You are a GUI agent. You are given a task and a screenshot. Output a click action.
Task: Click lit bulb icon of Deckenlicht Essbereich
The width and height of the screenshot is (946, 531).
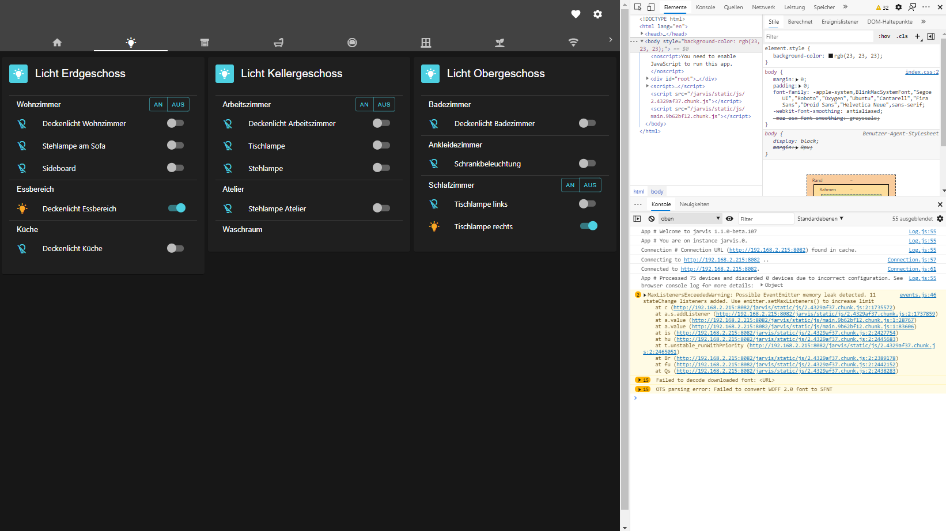pos(22,208)
